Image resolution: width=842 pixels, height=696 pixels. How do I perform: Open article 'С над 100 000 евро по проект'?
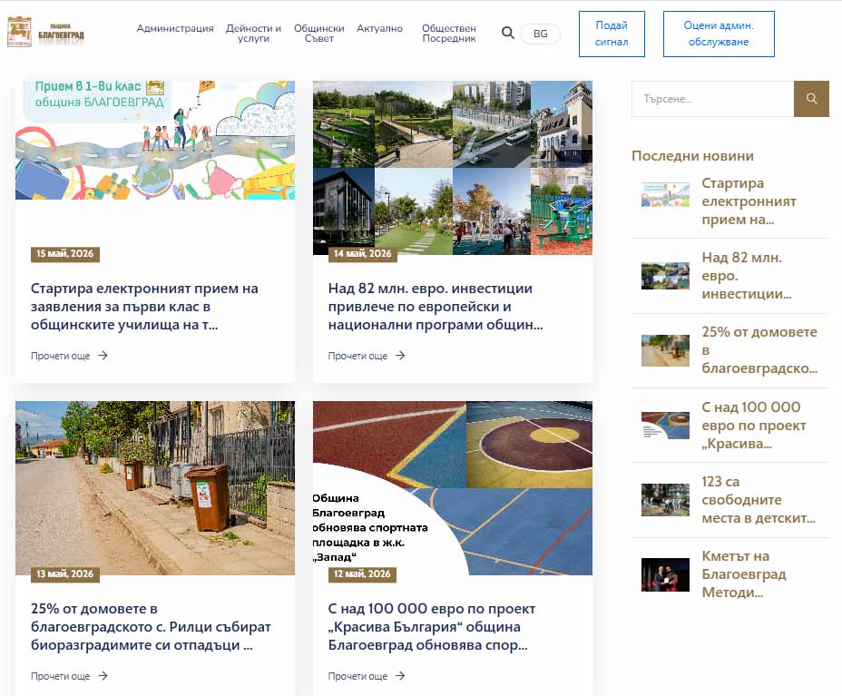432,627
